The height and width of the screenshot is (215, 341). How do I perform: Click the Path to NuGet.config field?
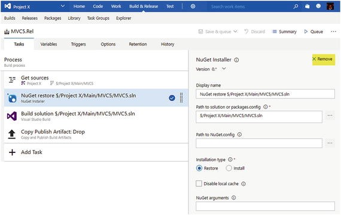(x=259, y=143)
